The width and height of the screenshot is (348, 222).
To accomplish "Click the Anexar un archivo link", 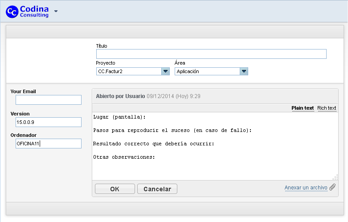I will click(306, 188).
